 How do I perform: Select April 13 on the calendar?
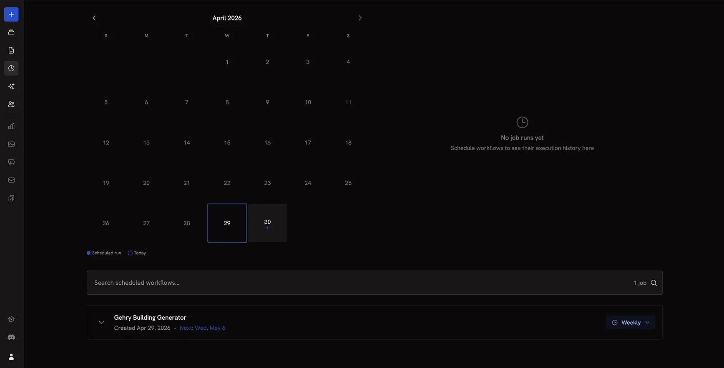click(x=146, y=143)
